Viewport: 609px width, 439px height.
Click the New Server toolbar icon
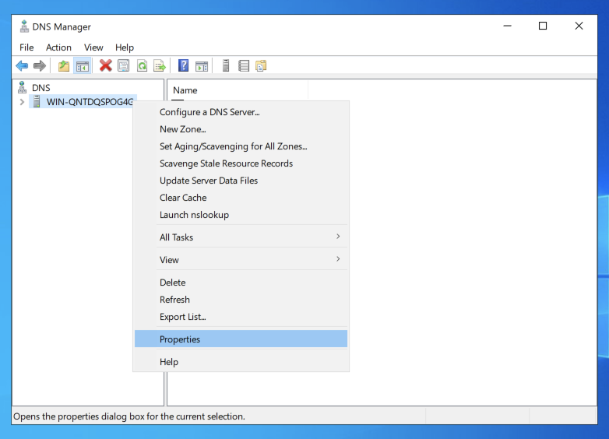pyautogui.click(x=226, y=66)
